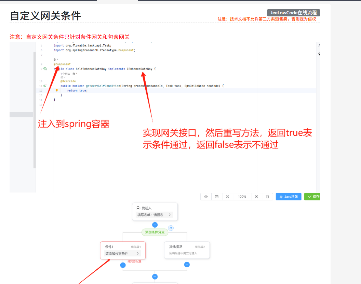Select the 其他情况 branch node card
Screen dimensions: 361x284
[x=187, y=250]
